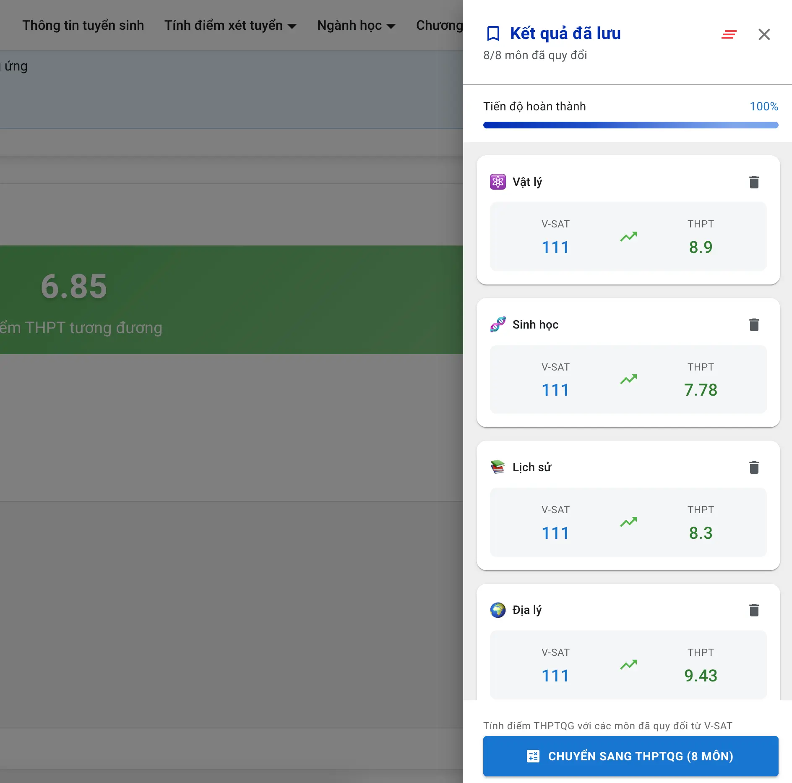
Task: Delete the Sinh học saved result
Action: [754, 325]
